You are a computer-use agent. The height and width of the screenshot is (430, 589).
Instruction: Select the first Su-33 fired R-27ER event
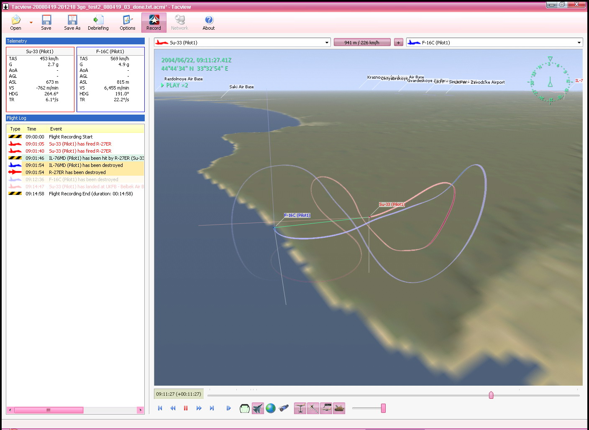tap(80, 144)
